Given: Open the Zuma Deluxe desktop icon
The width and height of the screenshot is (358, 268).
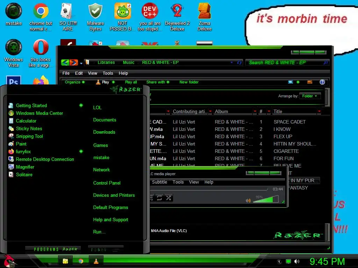Looking at the screenshot, I should coord(204,17).
